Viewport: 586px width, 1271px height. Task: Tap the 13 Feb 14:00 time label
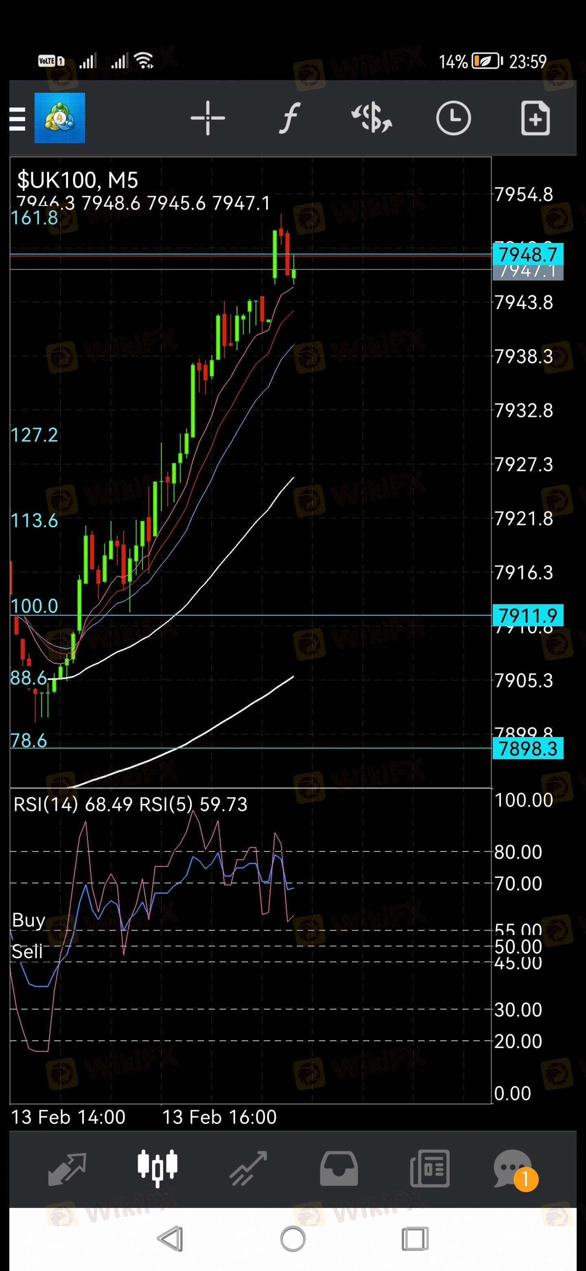(68, 1117)
